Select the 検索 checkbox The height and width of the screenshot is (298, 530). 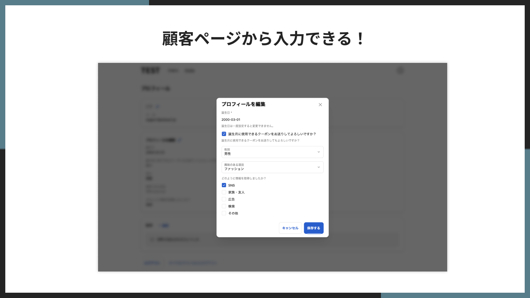[x=224, y=206]
